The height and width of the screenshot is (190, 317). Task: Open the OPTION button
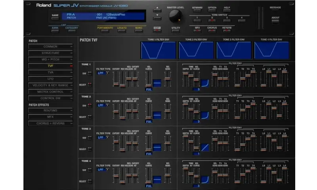pos(212,11)
